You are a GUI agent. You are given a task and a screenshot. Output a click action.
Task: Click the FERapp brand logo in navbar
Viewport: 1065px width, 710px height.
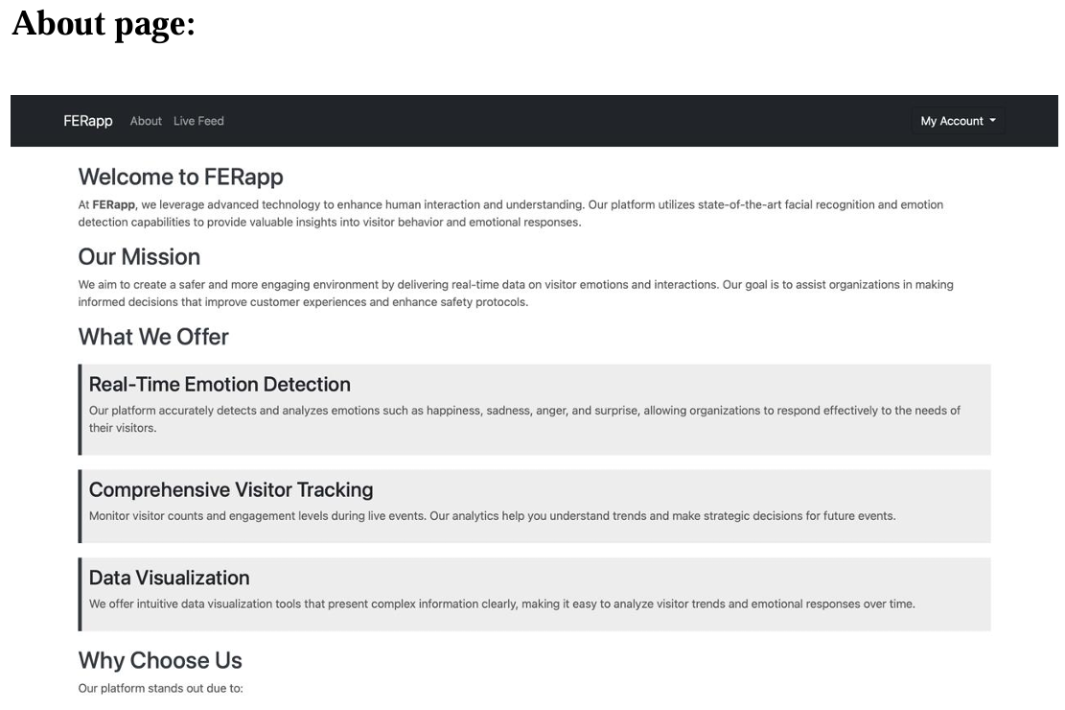coord(87,121)
